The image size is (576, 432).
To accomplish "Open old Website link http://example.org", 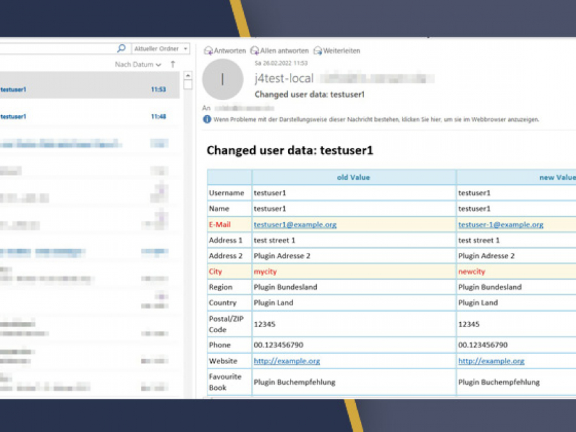I will click(x=287, y=361).
